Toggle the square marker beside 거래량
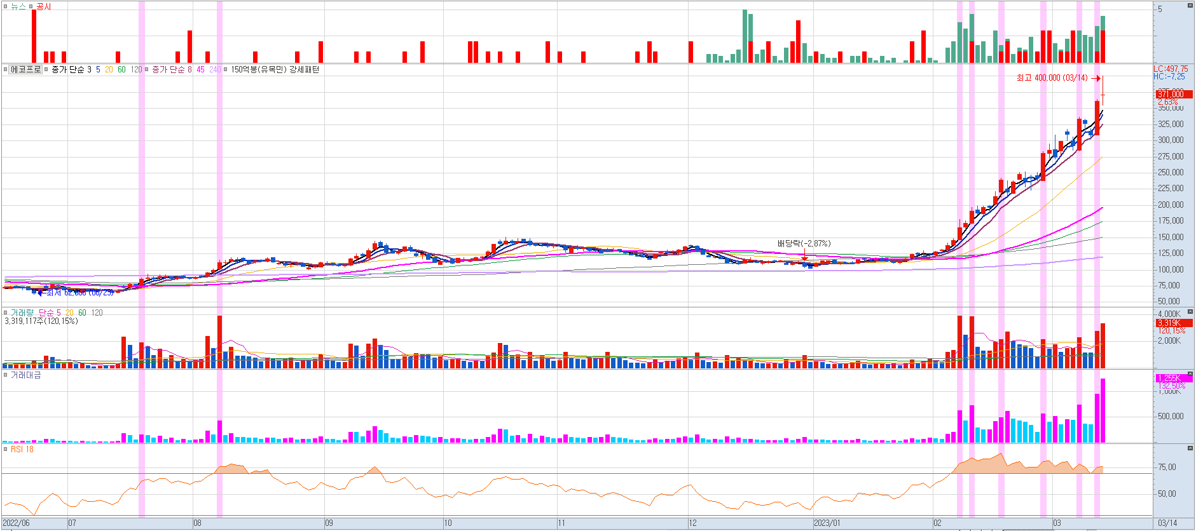The height and width of the screenshot is (531, 1196). point(6,313)
